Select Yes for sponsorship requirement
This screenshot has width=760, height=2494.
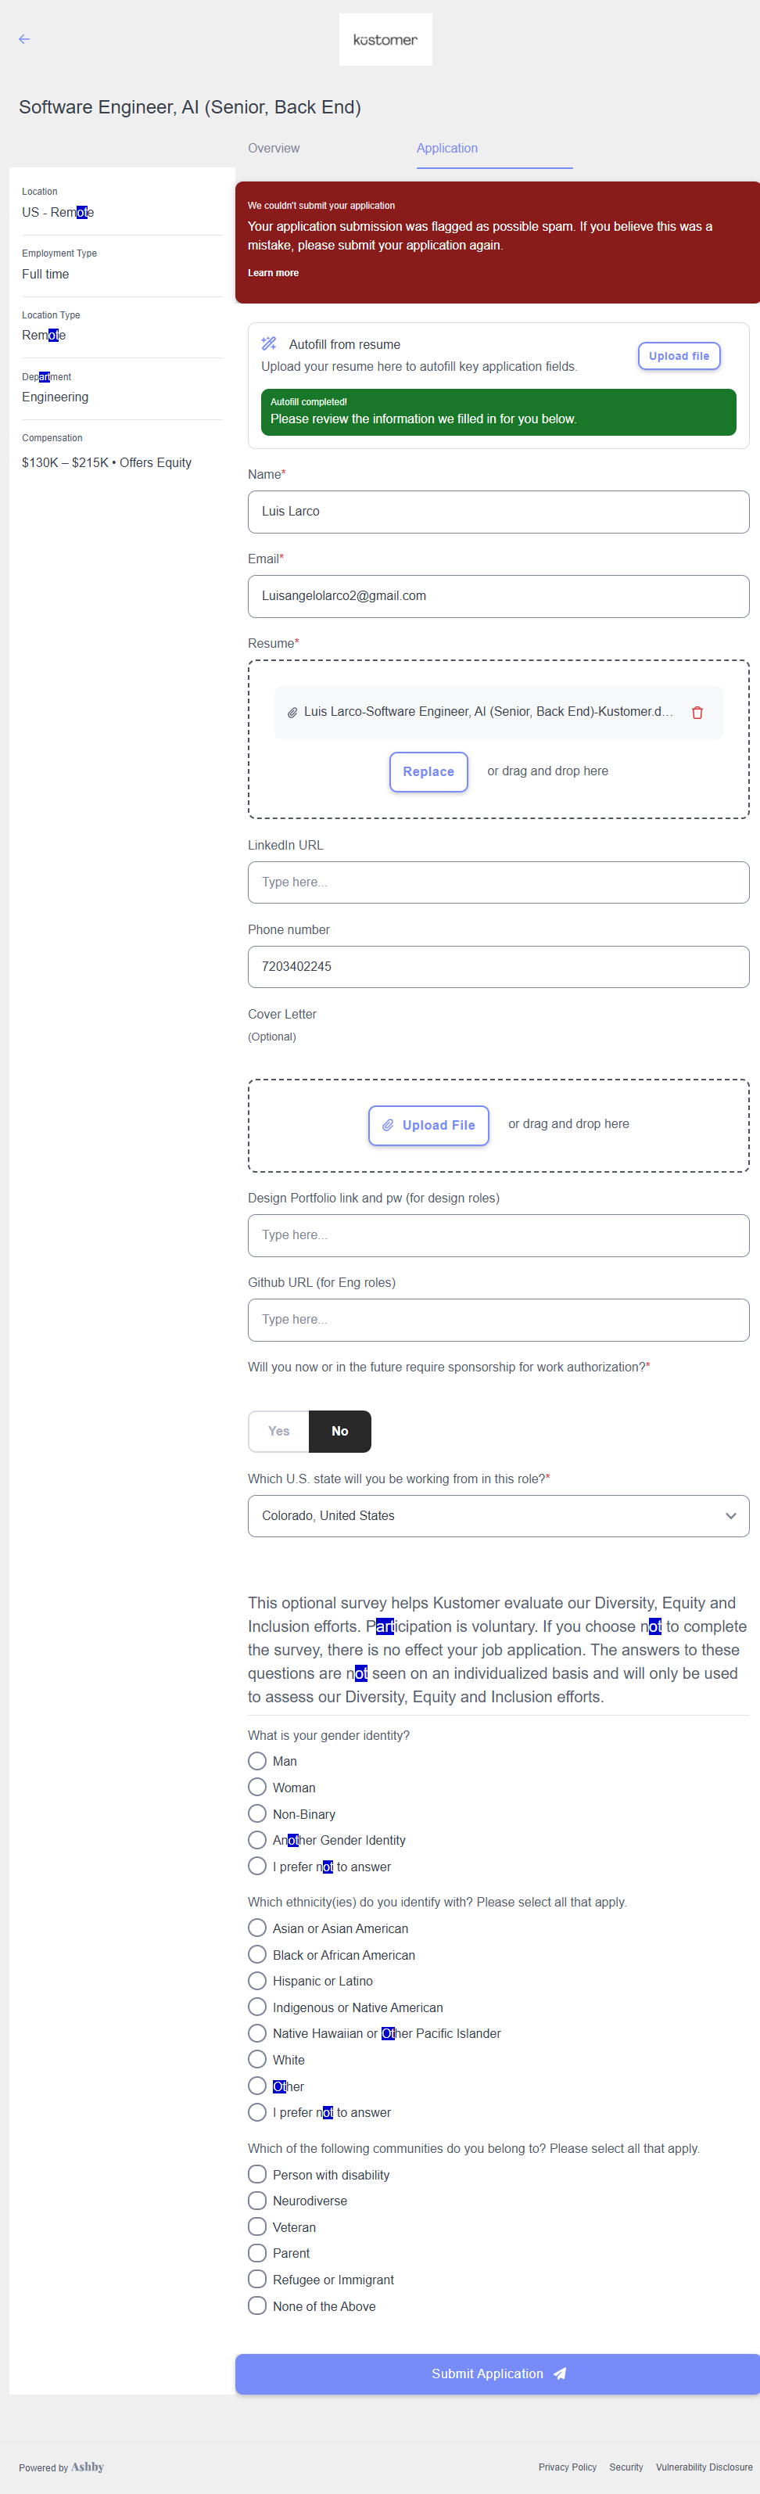point(279,1431)
